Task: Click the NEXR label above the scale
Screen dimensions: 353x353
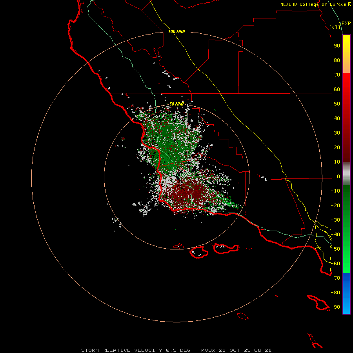Action: click(344, 24)
